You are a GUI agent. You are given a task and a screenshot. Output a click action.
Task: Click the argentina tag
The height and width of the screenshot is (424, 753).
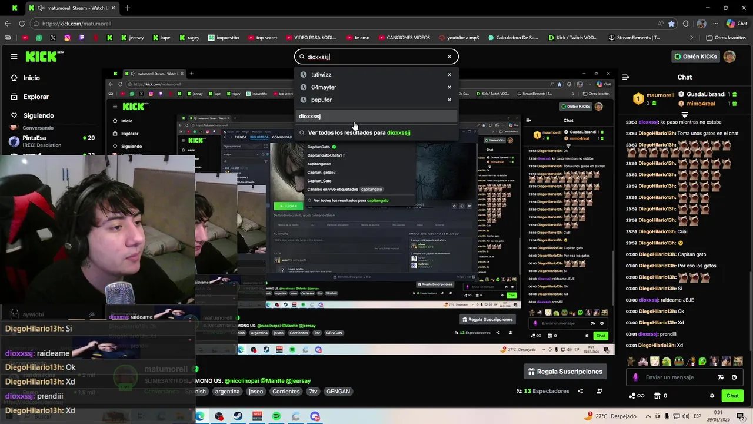coord(227,391)
